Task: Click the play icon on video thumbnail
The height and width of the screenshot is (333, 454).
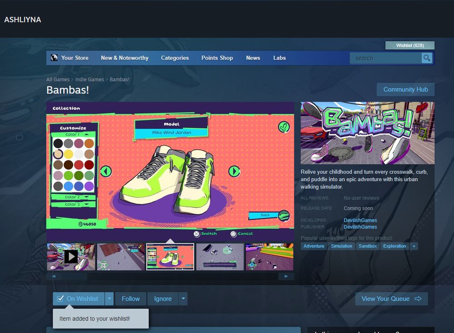Action: point(71,257)
